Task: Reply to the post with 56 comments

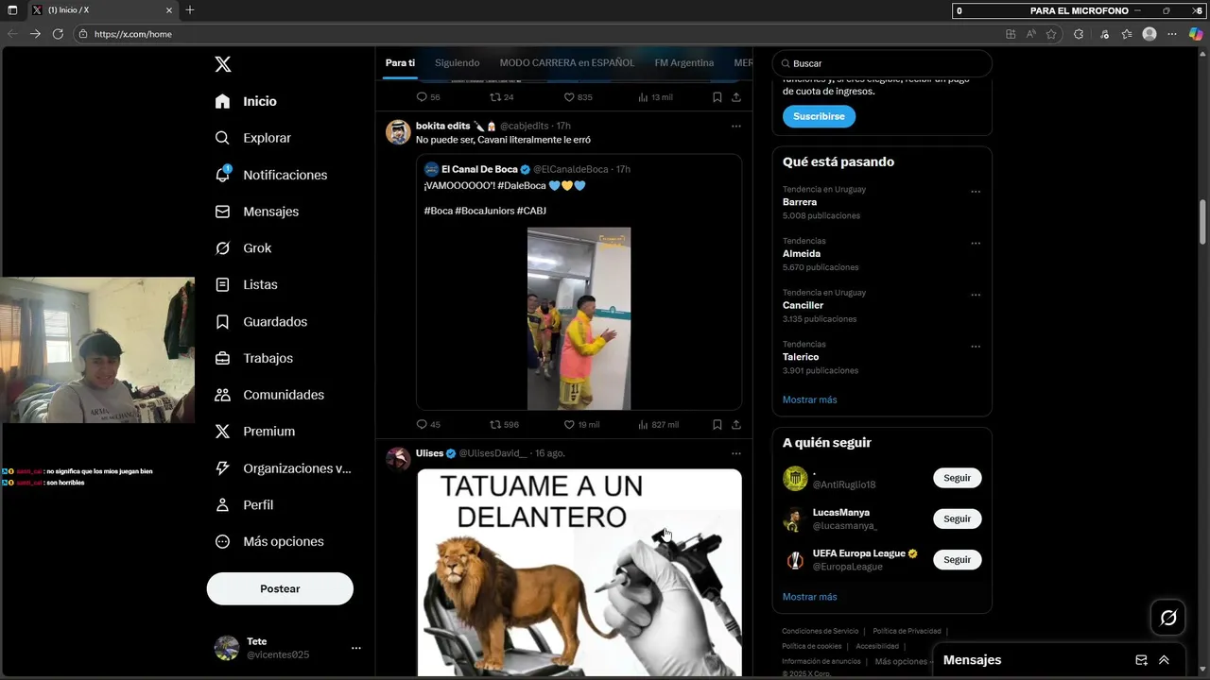Action: [x=428, y=97]
